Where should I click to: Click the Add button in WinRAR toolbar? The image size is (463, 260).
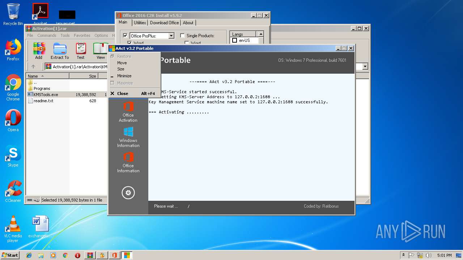[x=39, y=51]
